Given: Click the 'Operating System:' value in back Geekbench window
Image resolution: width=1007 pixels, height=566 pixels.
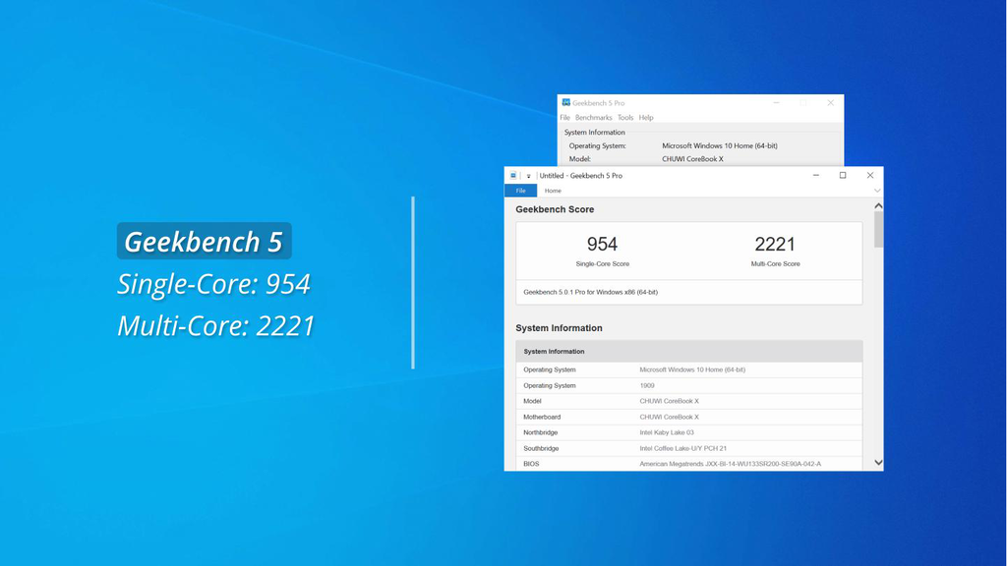Looking at the screenshot, I should (x=719, y=145).
